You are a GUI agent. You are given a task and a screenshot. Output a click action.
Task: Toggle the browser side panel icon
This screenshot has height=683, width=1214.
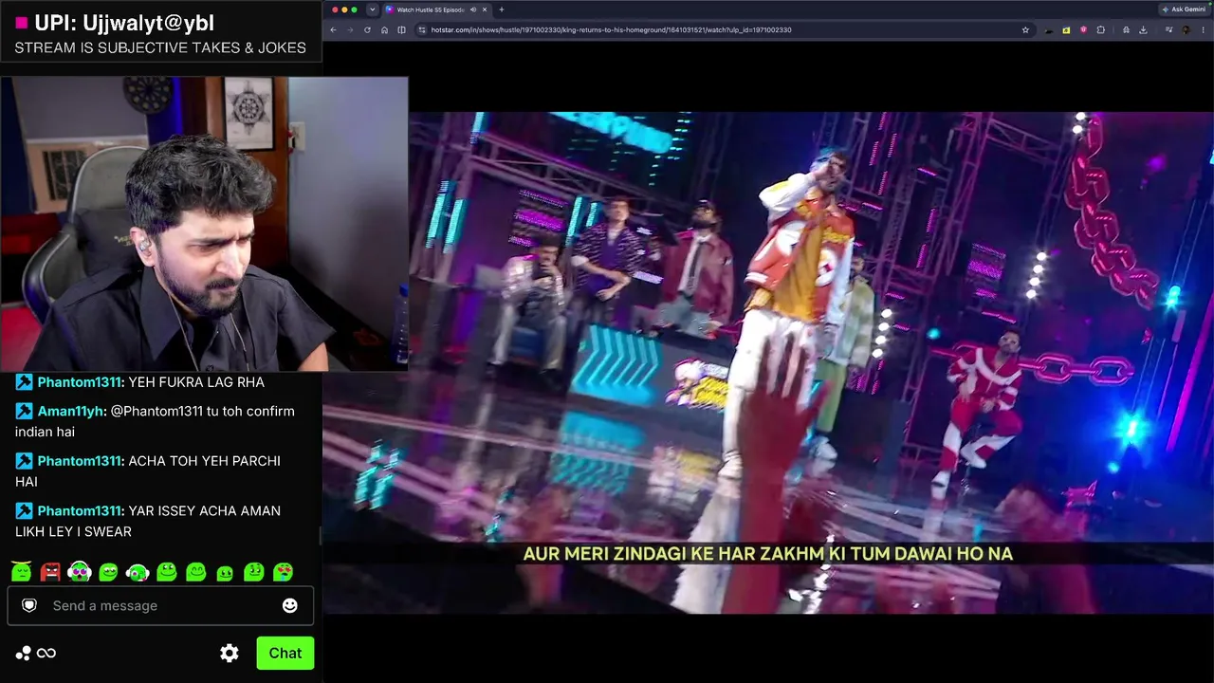coord(401,29)
